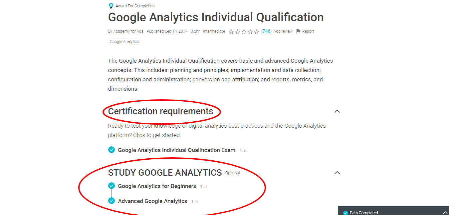Click the first rating star
Screen dimensions: 449x215
point(231,31)
